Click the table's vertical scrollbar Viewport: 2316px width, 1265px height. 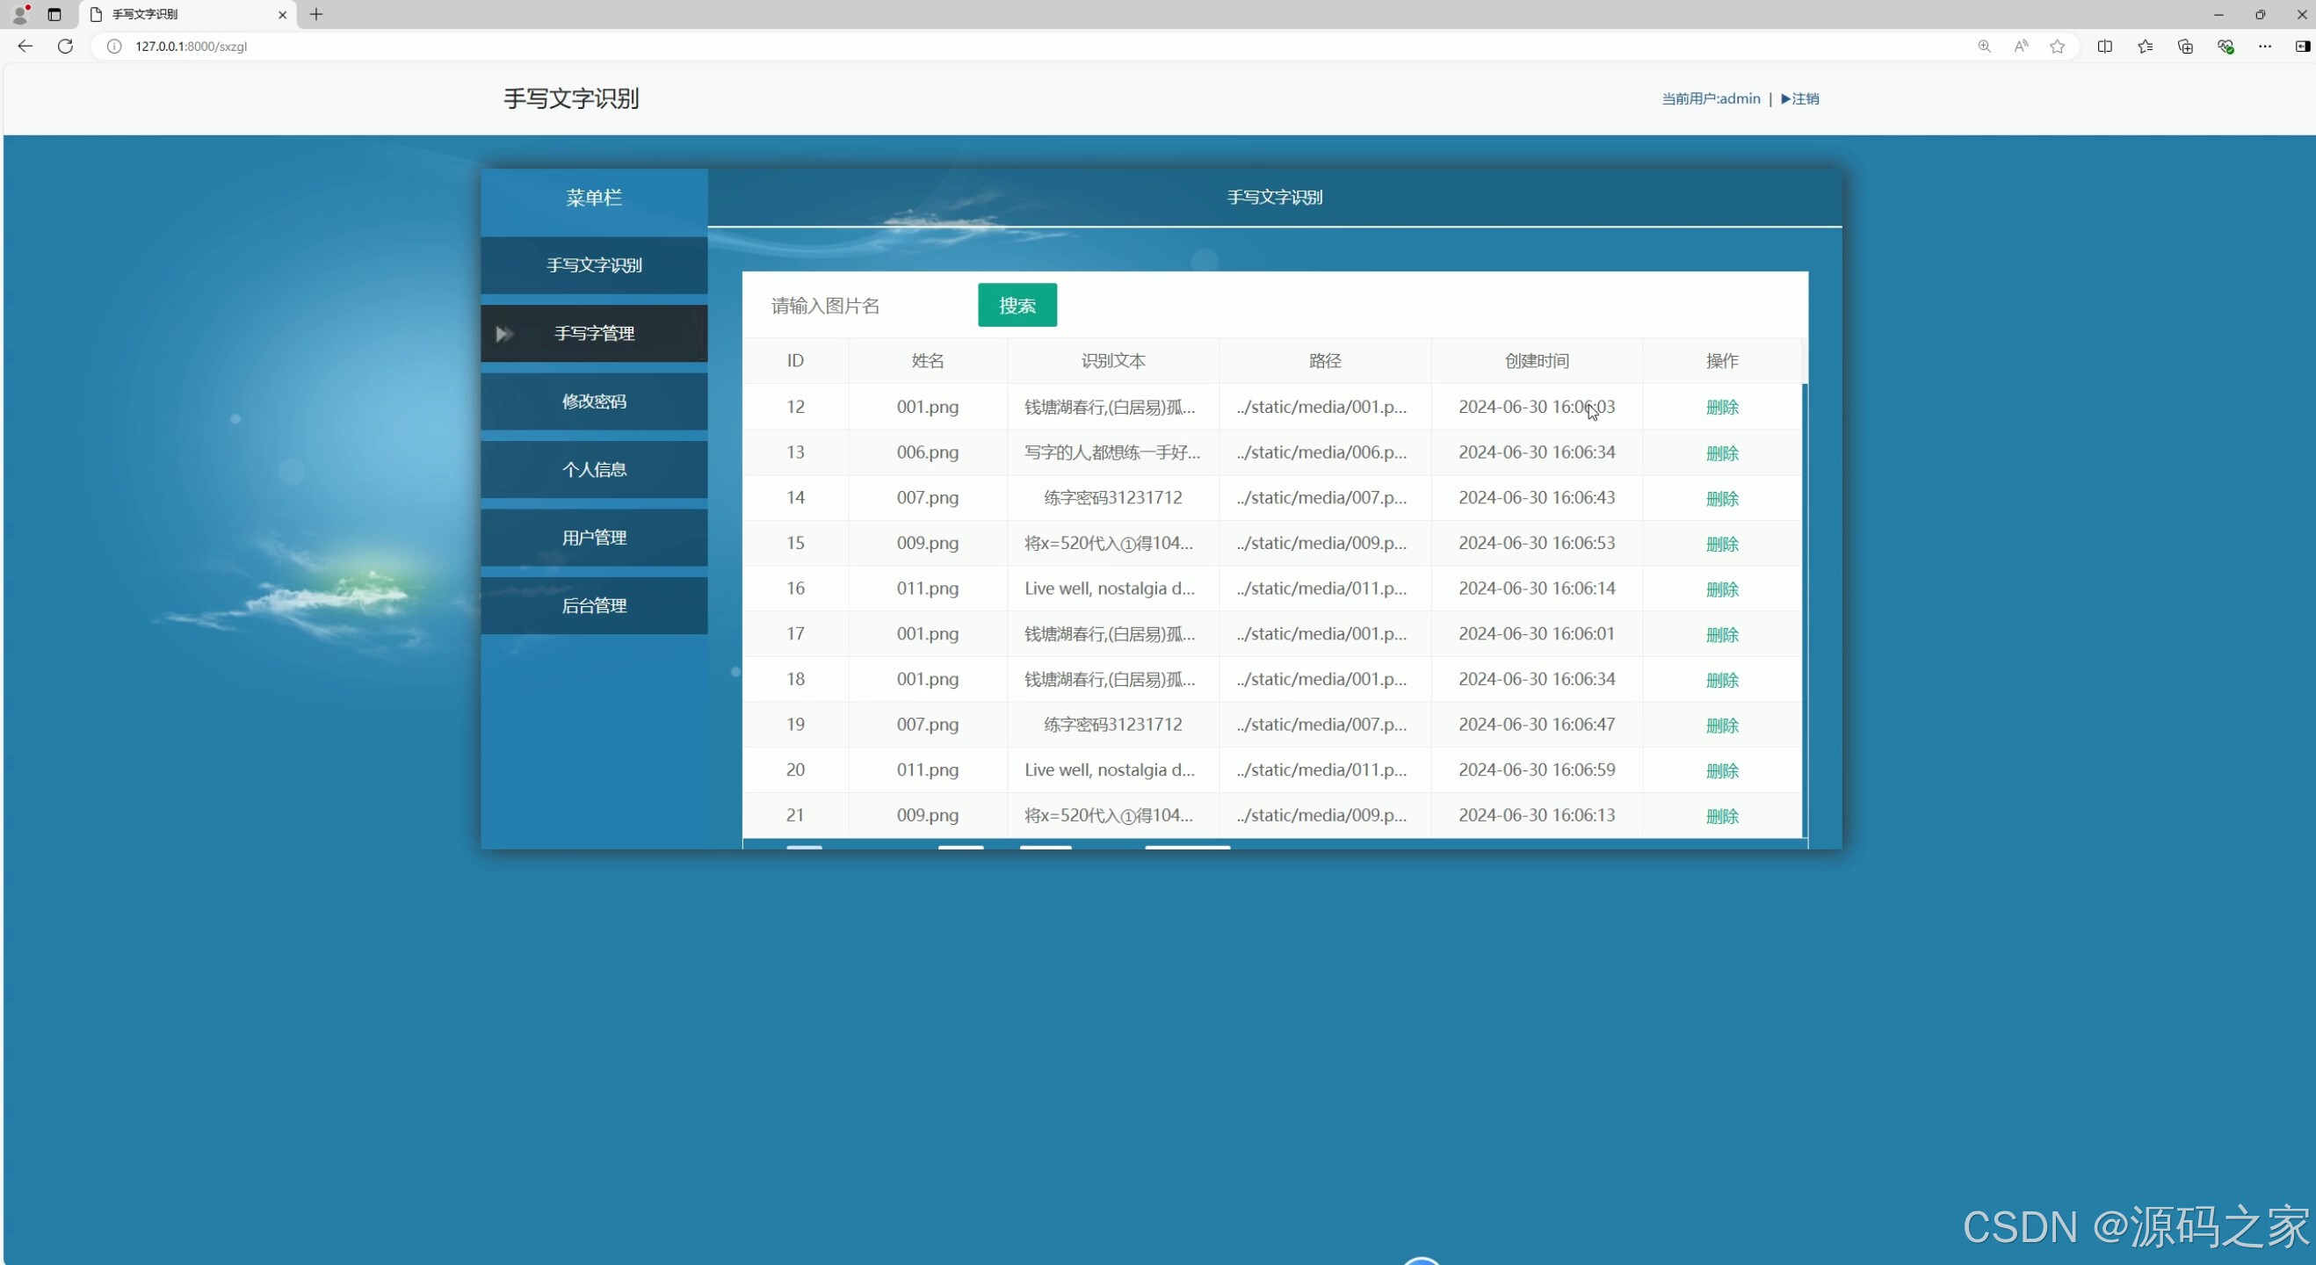[1805, 611]
